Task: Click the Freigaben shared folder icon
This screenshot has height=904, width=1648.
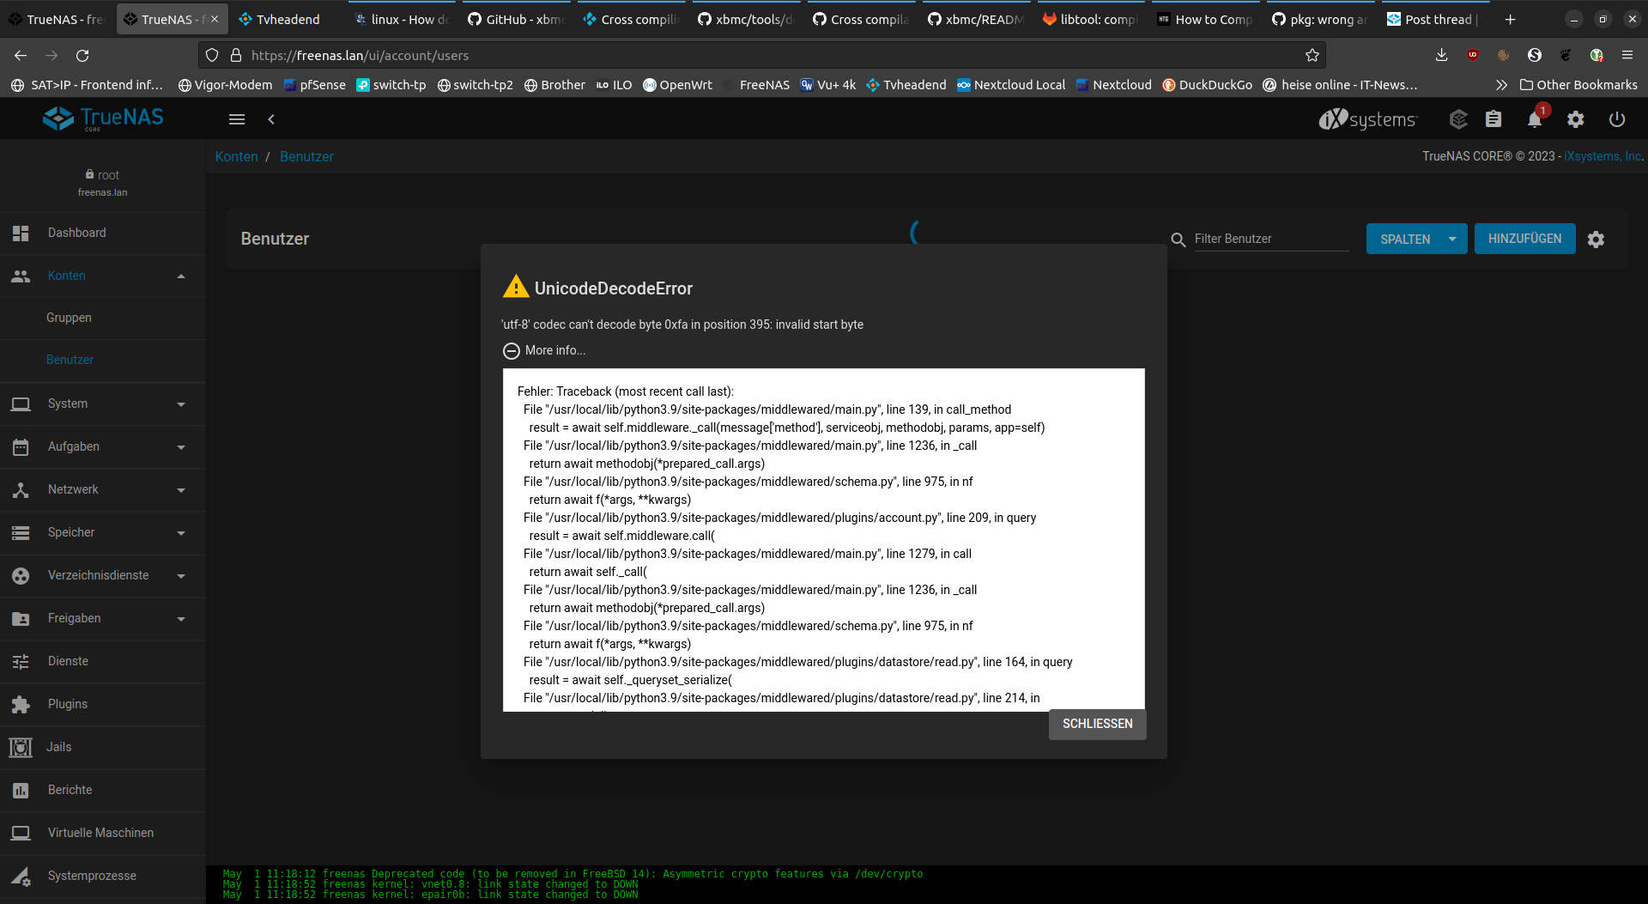Action: (21, 618)
